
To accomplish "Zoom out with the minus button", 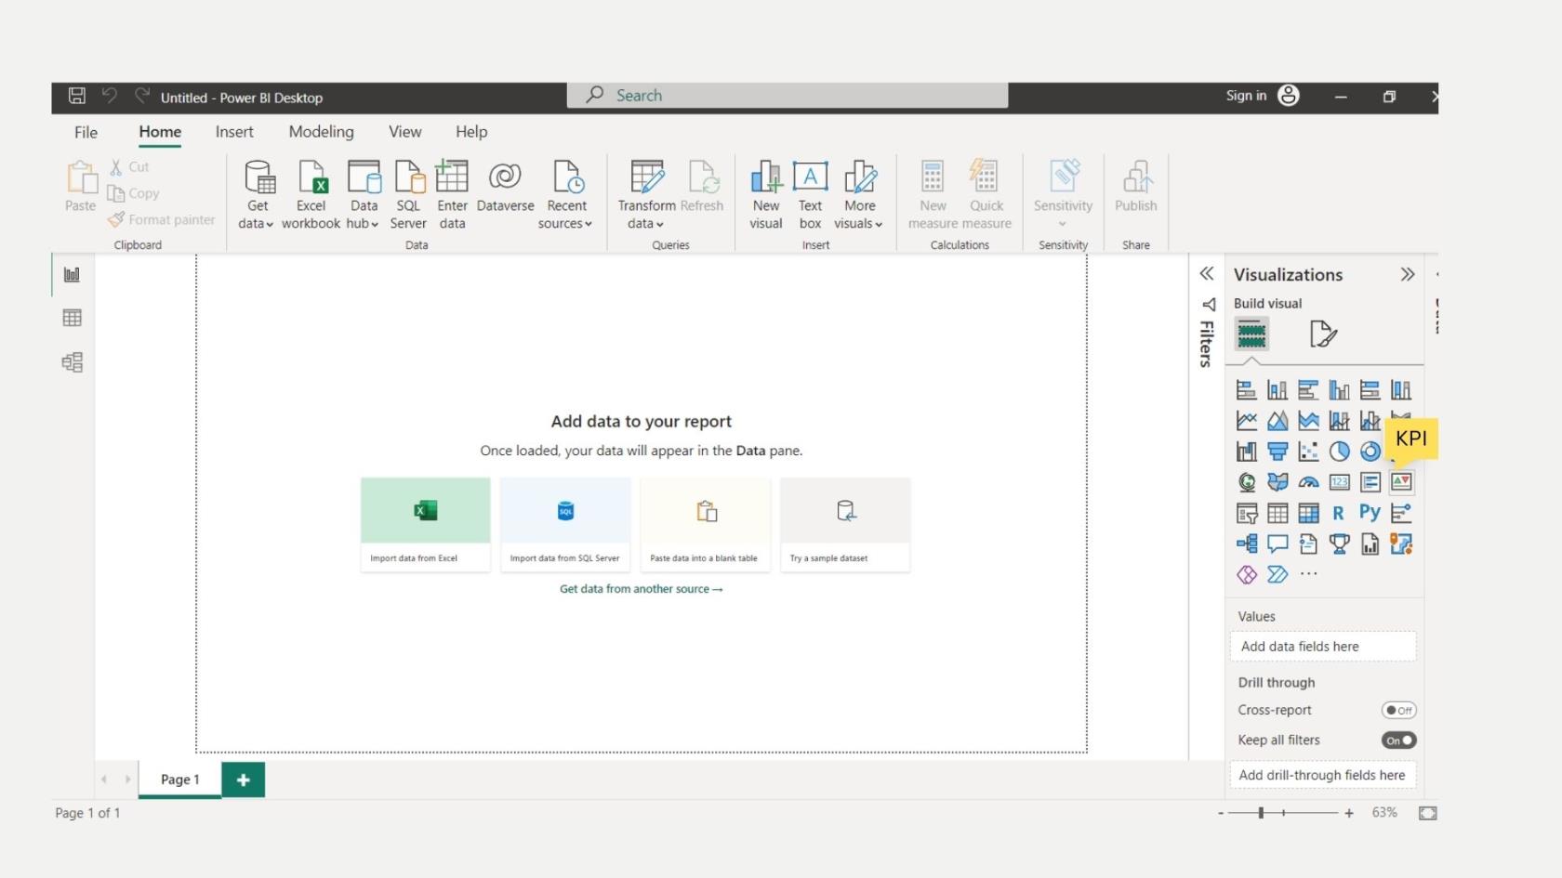I will (1221, 813).
